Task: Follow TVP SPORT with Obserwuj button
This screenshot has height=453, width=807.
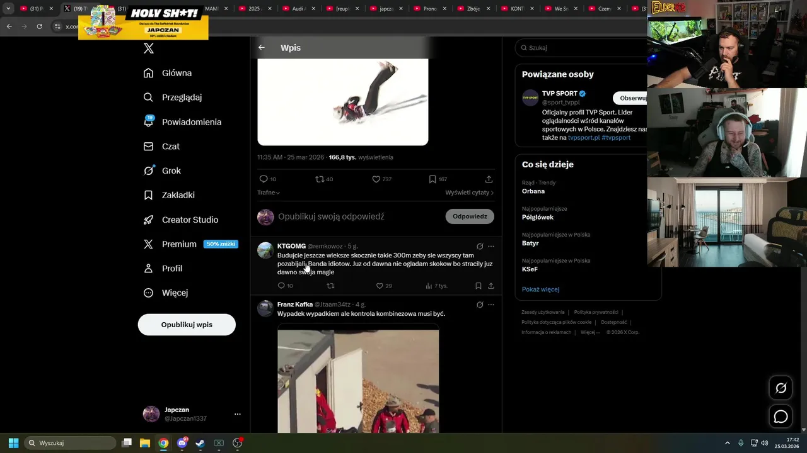Action: pyautogui.click(x=630, y=98)
